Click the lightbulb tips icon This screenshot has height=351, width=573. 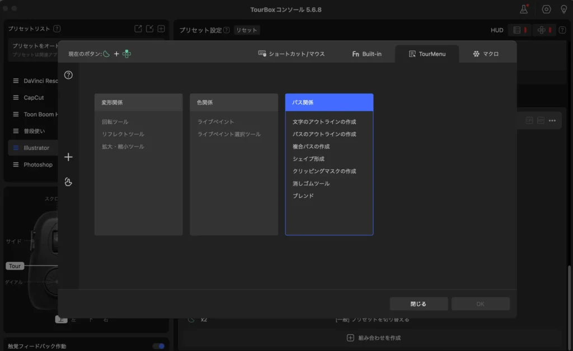point(564,8)
